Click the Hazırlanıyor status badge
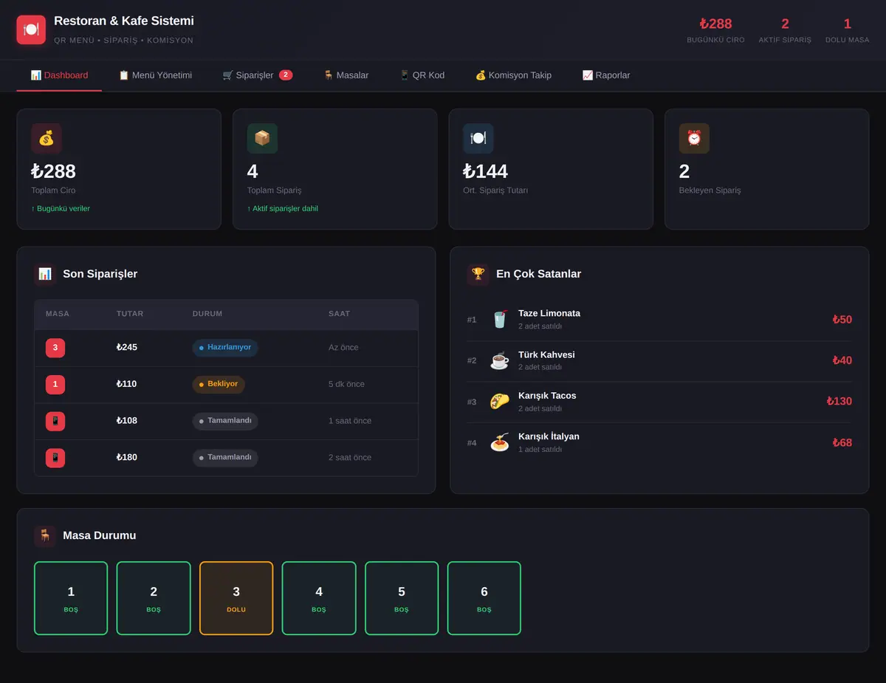Viewport: 886px width, 683px height. [225, 348]
